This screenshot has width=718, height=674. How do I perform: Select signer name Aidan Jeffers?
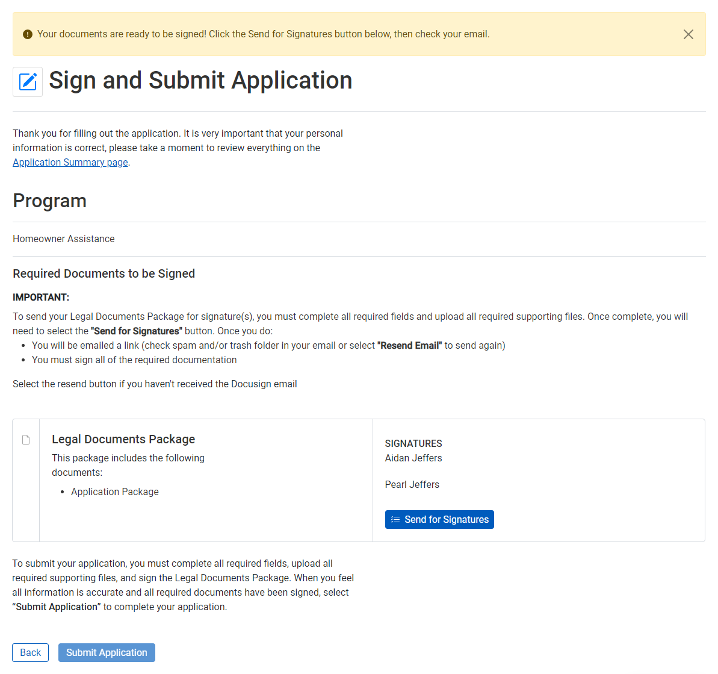[413, 459]
